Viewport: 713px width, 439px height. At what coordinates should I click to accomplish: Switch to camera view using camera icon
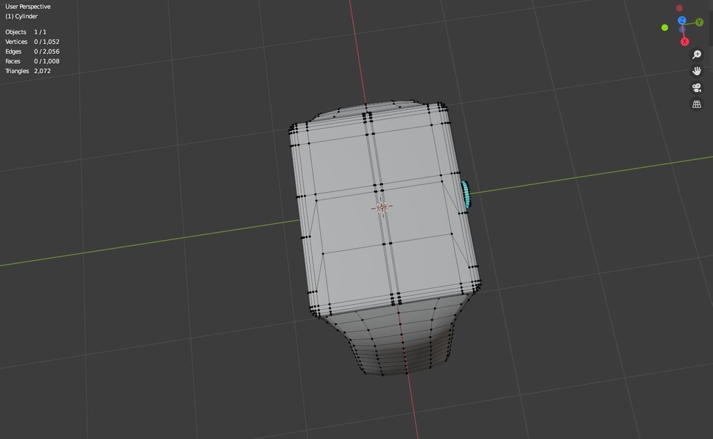tap(695, 87)
